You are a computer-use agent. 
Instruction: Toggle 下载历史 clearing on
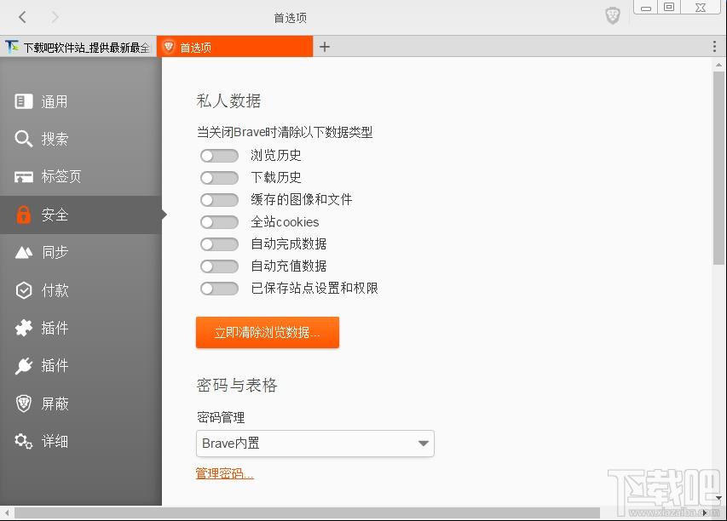[219, 178]
